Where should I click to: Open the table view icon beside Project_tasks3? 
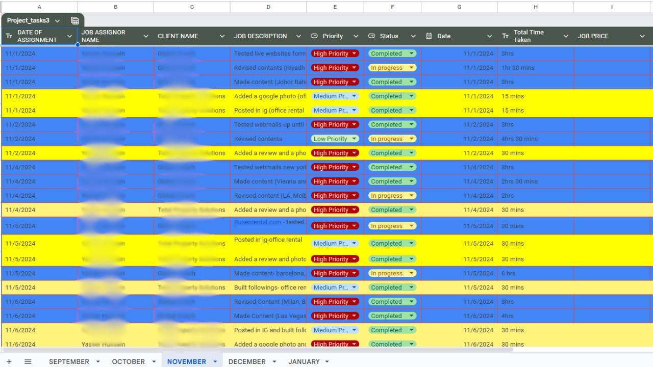(75, 20)
